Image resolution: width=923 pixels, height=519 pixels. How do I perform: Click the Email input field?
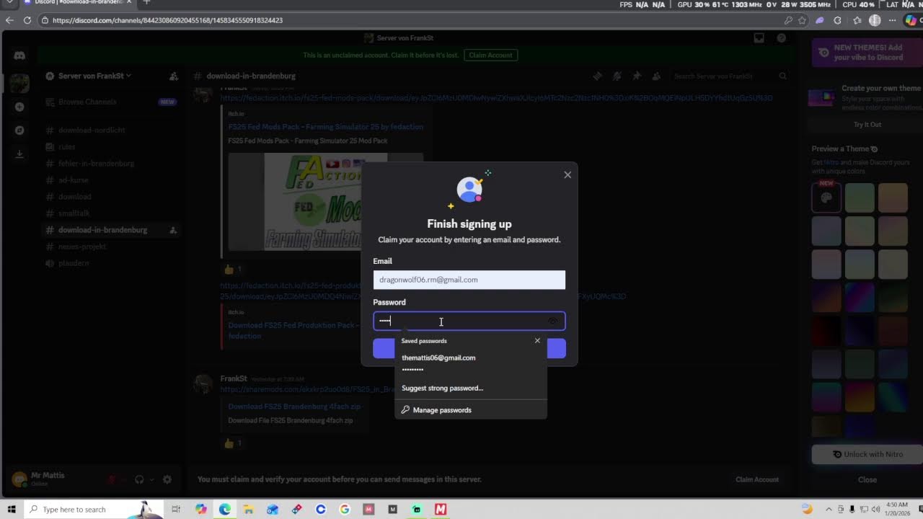(469, 280)
